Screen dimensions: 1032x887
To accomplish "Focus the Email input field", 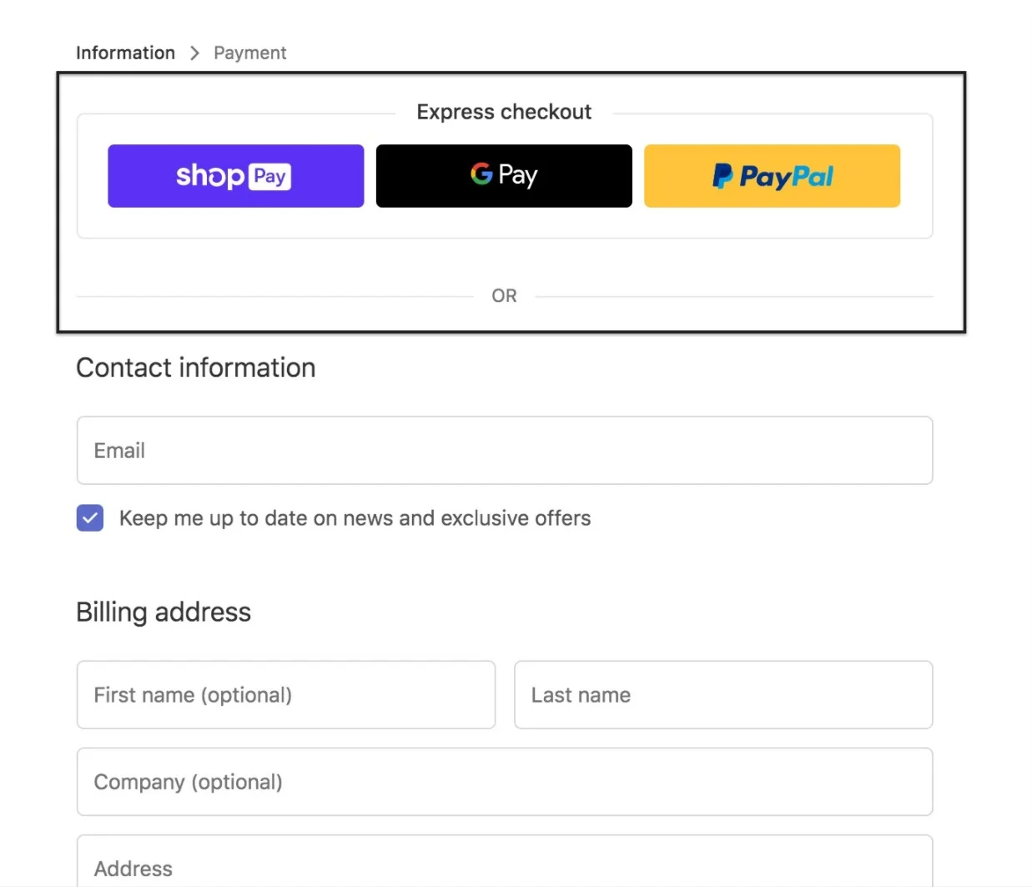I will tap(504, 451).
